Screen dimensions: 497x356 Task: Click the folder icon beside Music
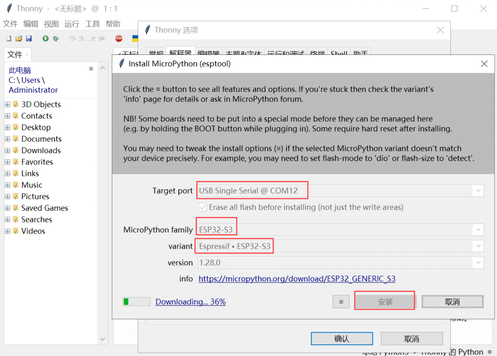coord(16,185)
